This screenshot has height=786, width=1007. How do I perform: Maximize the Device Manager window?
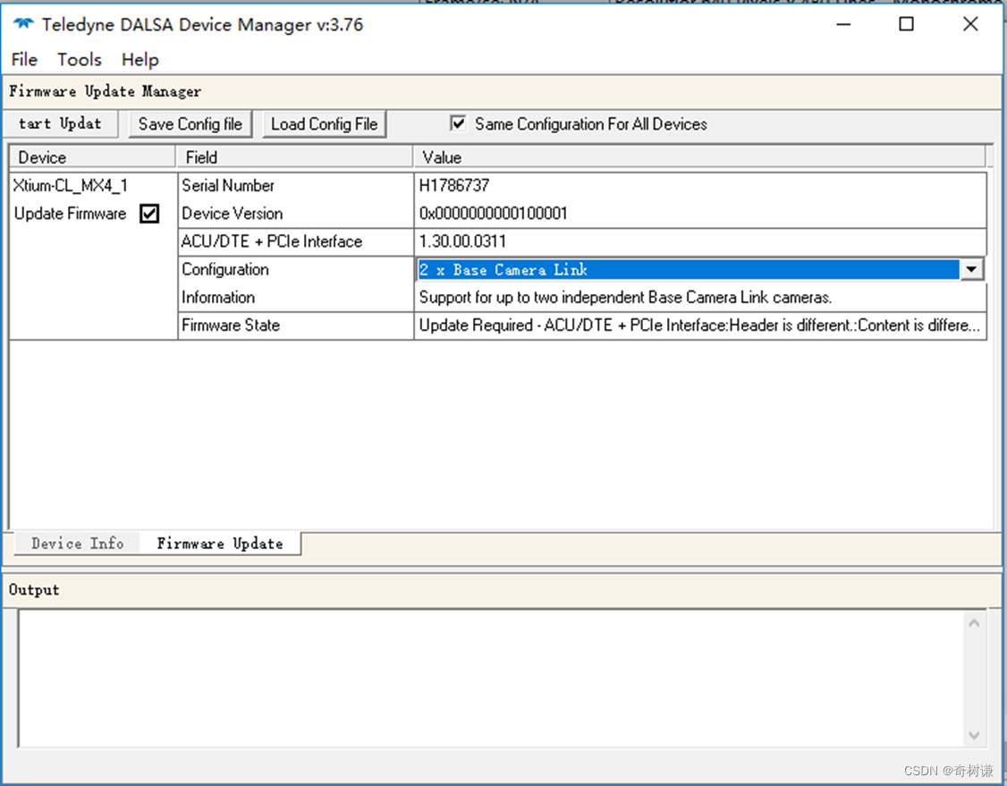click(x=906, y=24)
